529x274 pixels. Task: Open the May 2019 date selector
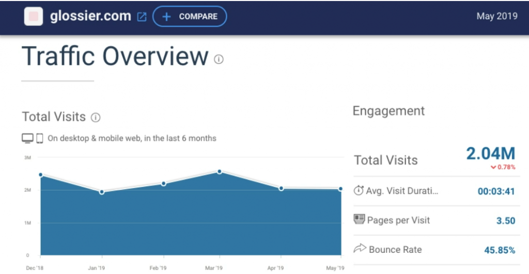[496, 16]
